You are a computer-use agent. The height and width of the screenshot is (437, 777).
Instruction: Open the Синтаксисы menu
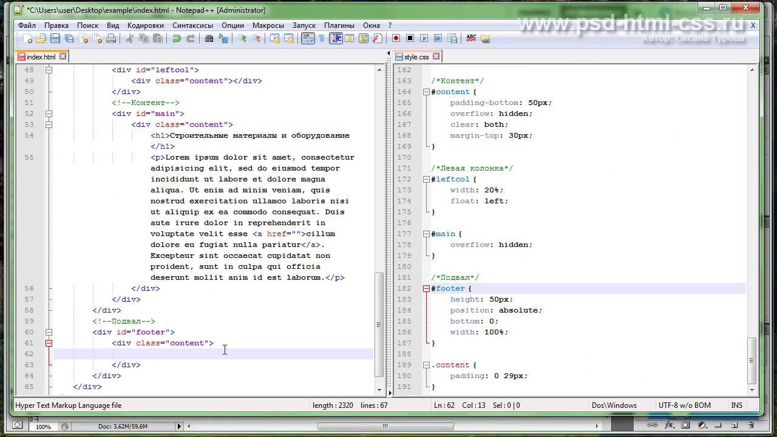click(x=192, y=25)
